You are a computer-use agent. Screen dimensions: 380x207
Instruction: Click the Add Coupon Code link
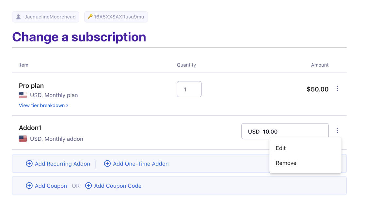118,186
